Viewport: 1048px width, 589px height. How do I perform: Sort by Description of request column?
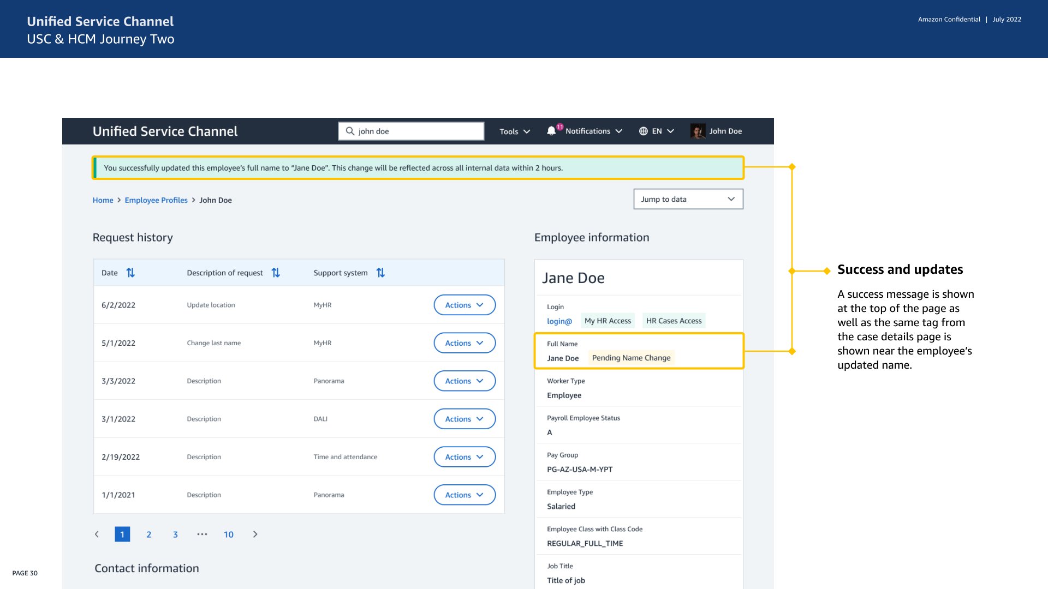click(276, 273)
